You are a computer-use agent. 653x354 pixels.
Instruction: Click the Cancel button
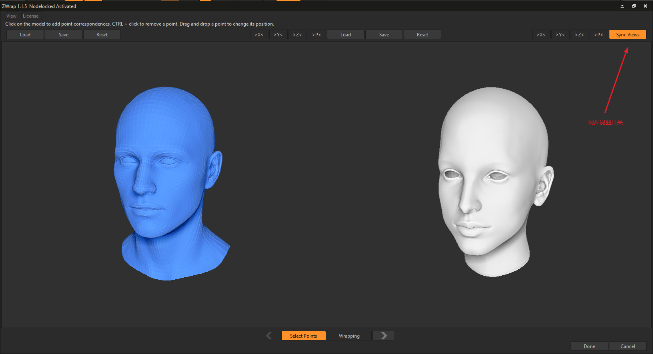click(628, 346)
